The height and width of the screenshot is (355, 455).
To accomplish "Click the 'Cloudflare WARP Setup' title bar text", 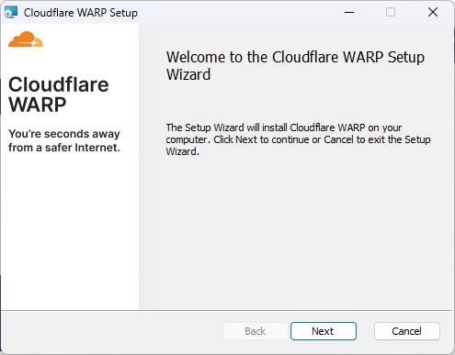I will (x=81, y=13).
